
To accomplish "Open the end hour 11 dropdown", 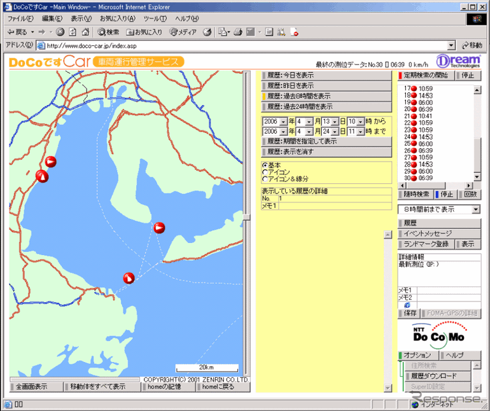I will tap(360, 132).
